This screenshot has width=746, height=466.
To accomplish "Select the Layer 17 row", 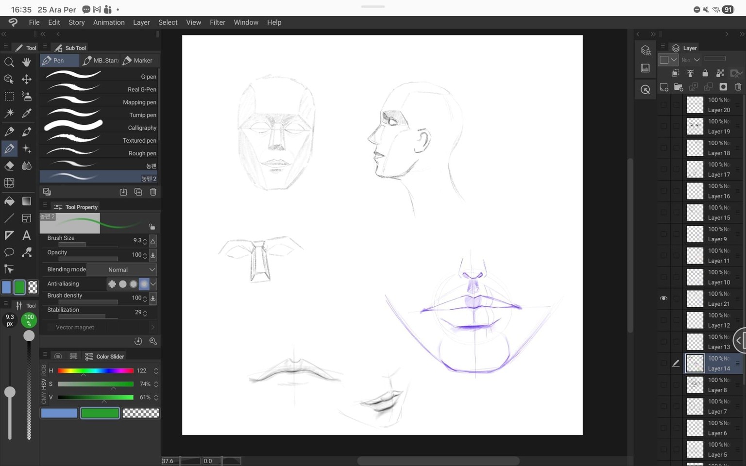I will 700,169.
